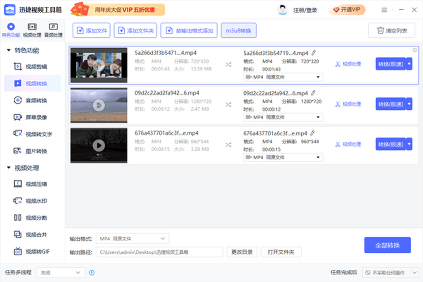Open the 清空列表 clear list control
The width and height of the screenshot is (423, 282).
point(391,30)
